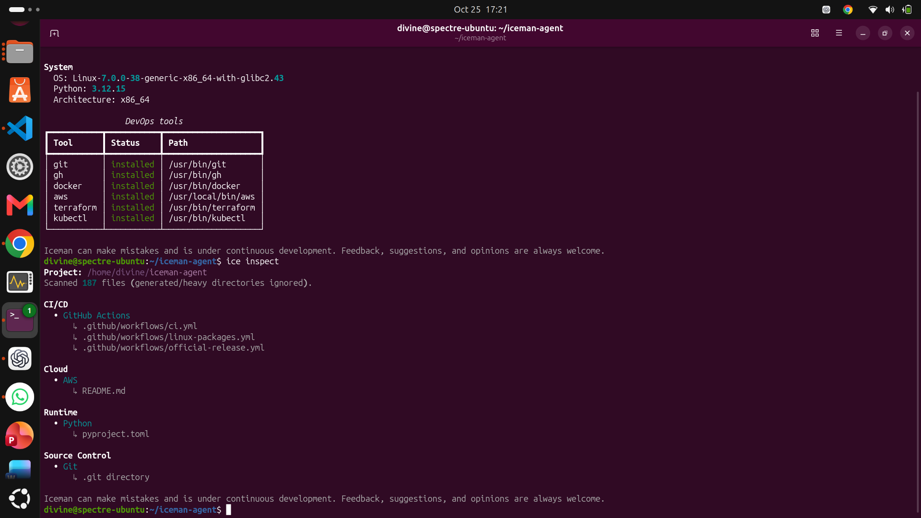Focus Terminal icon in the dock
The height and width of the screenshot is (518, 921).
point(20,320)
